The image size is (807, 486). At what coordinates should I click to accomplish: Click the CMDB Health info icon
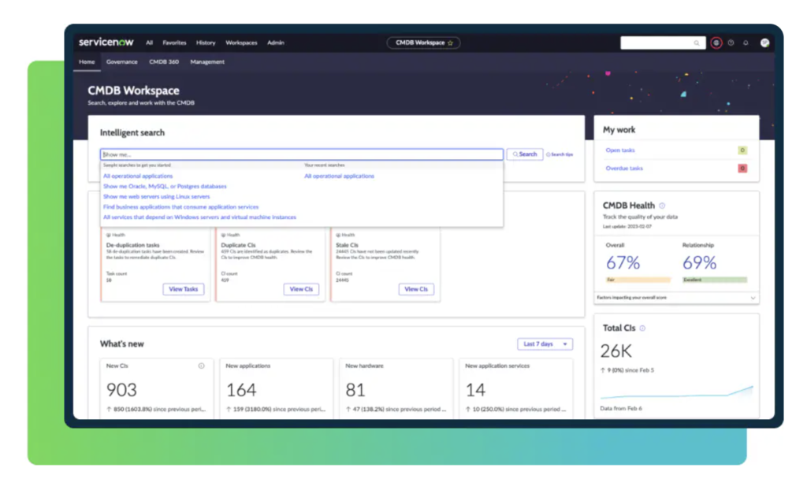pos(660,206)
